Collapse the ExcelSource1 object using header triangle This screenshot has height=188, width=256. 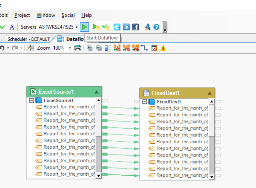(97, 92)
